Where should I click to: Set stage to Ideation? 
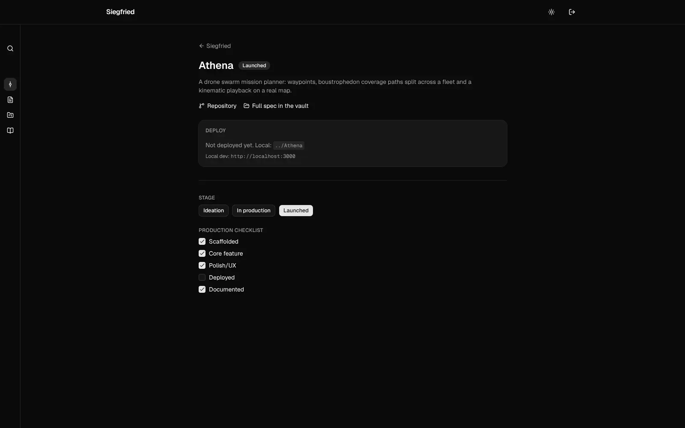point(214,211)
